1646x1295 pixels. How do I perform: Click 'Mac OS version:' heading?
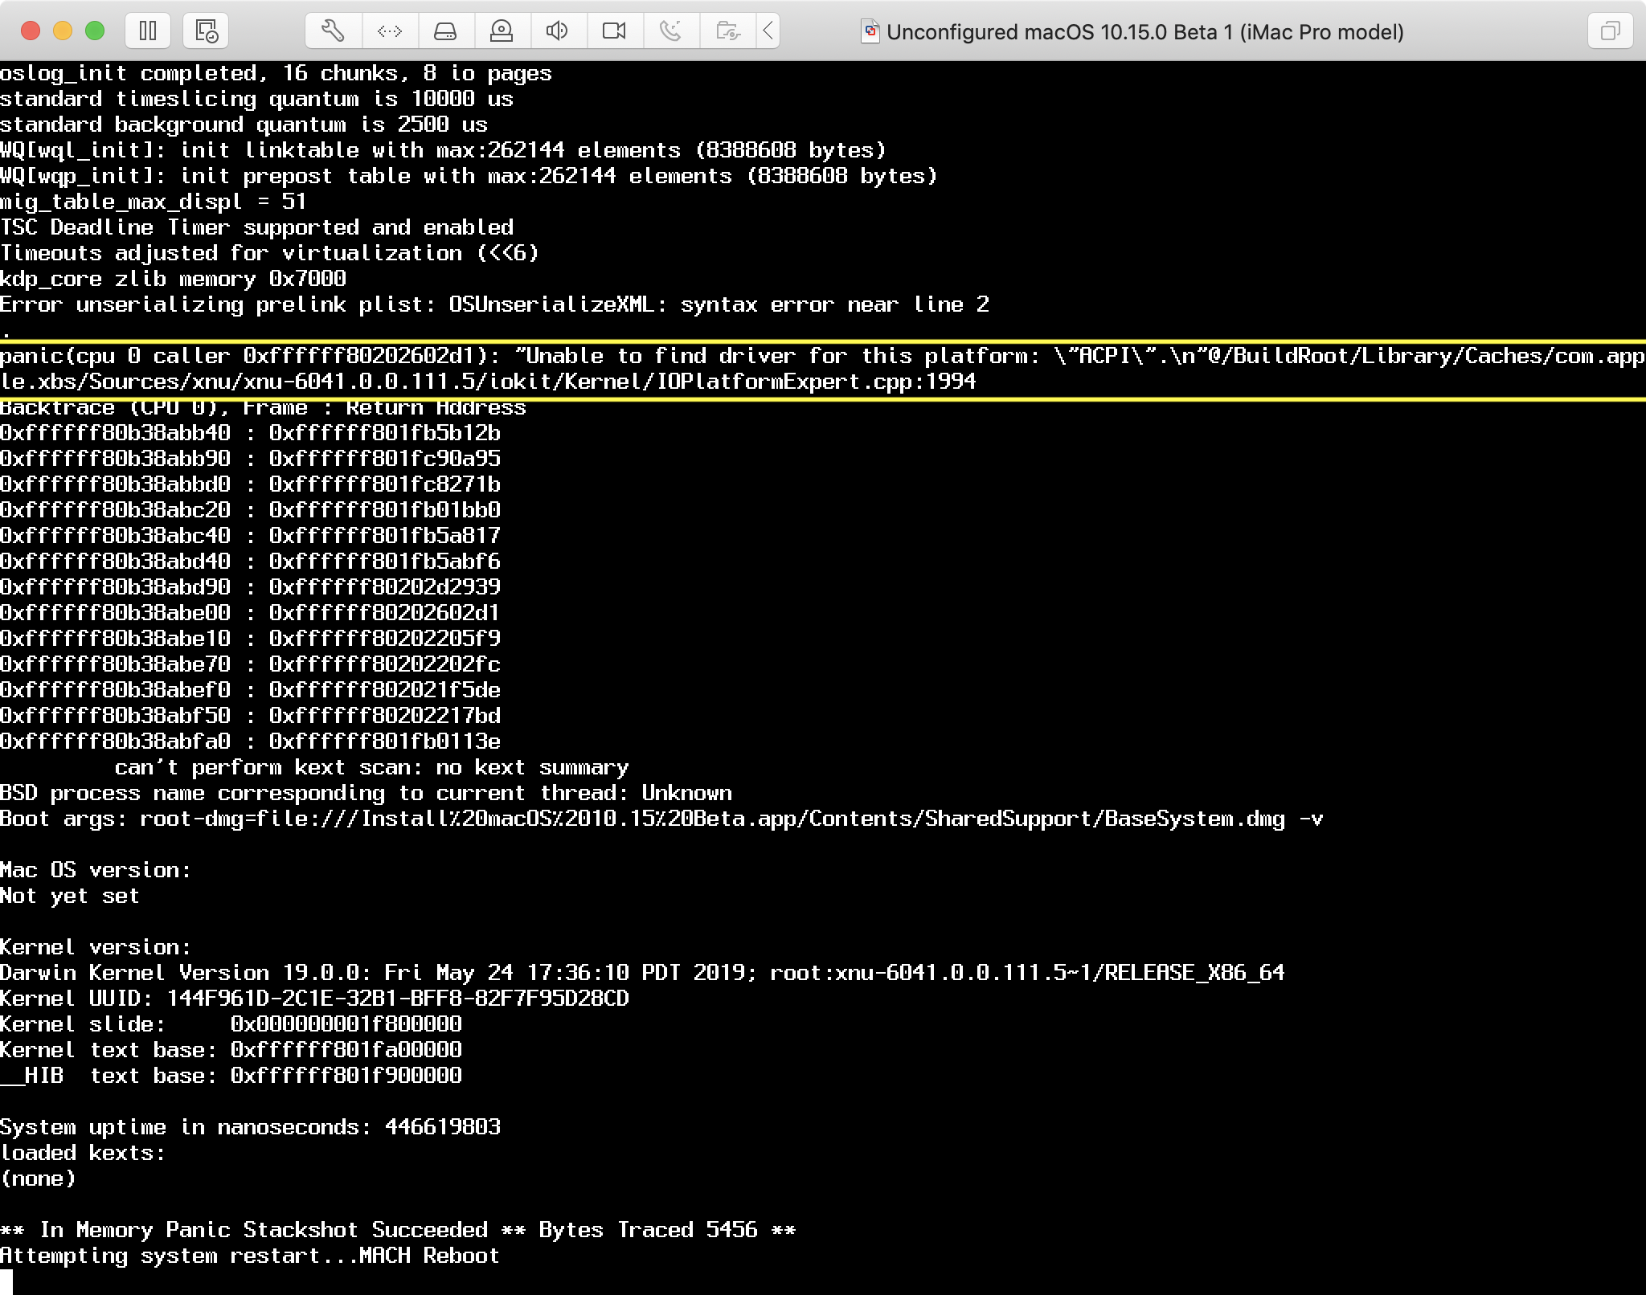coord(96,870)
